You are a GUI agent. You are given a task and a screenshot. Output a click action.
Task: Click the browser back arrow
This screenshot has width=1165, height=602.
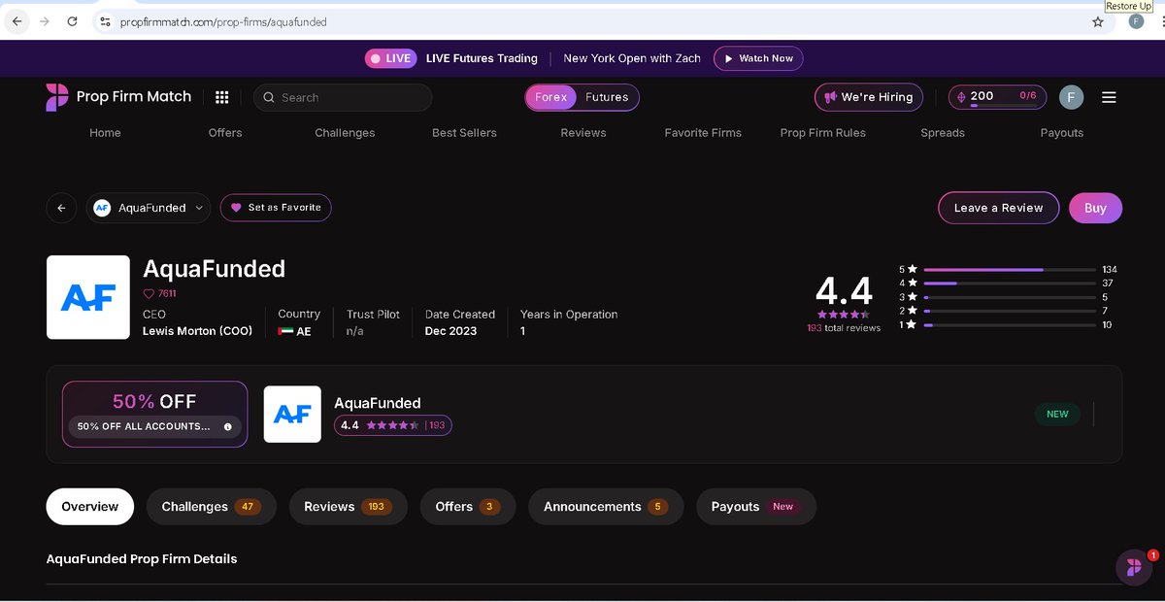click(17, 21)
